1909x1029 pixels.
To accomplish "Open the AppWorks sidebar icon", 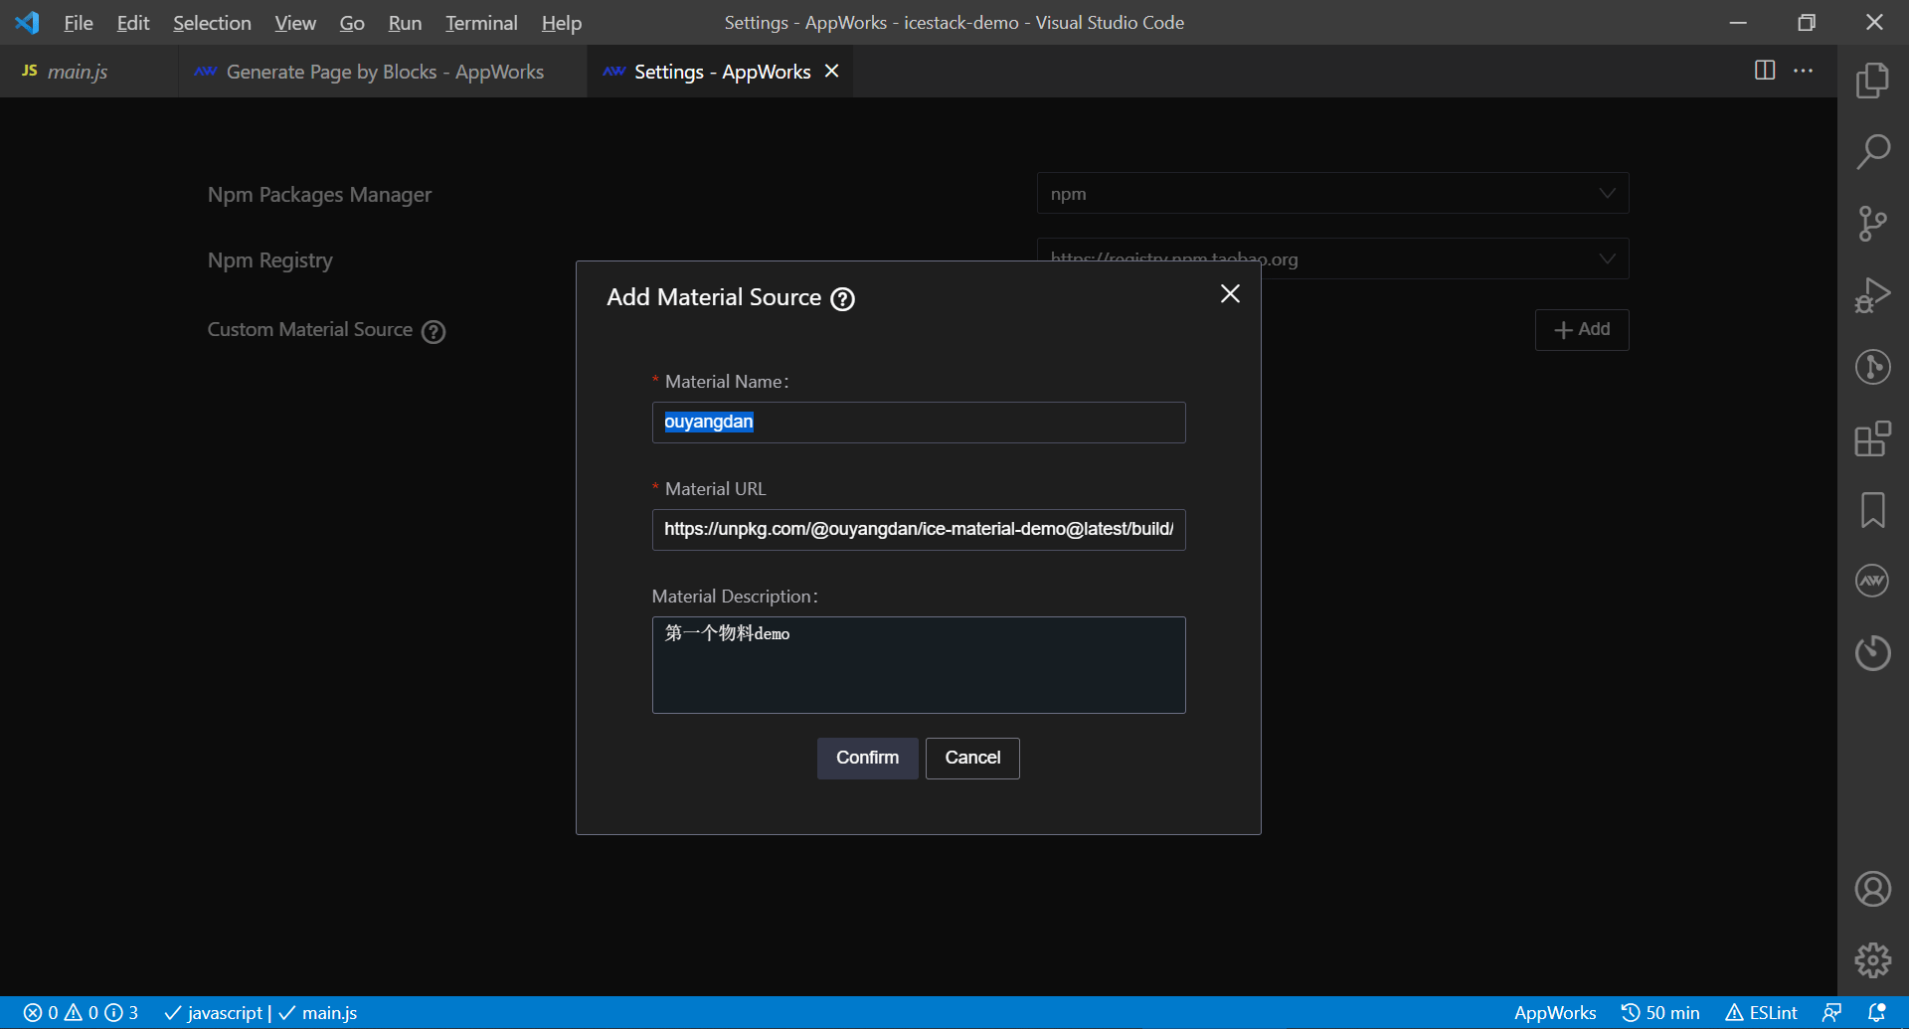I will click(1872, 581).
